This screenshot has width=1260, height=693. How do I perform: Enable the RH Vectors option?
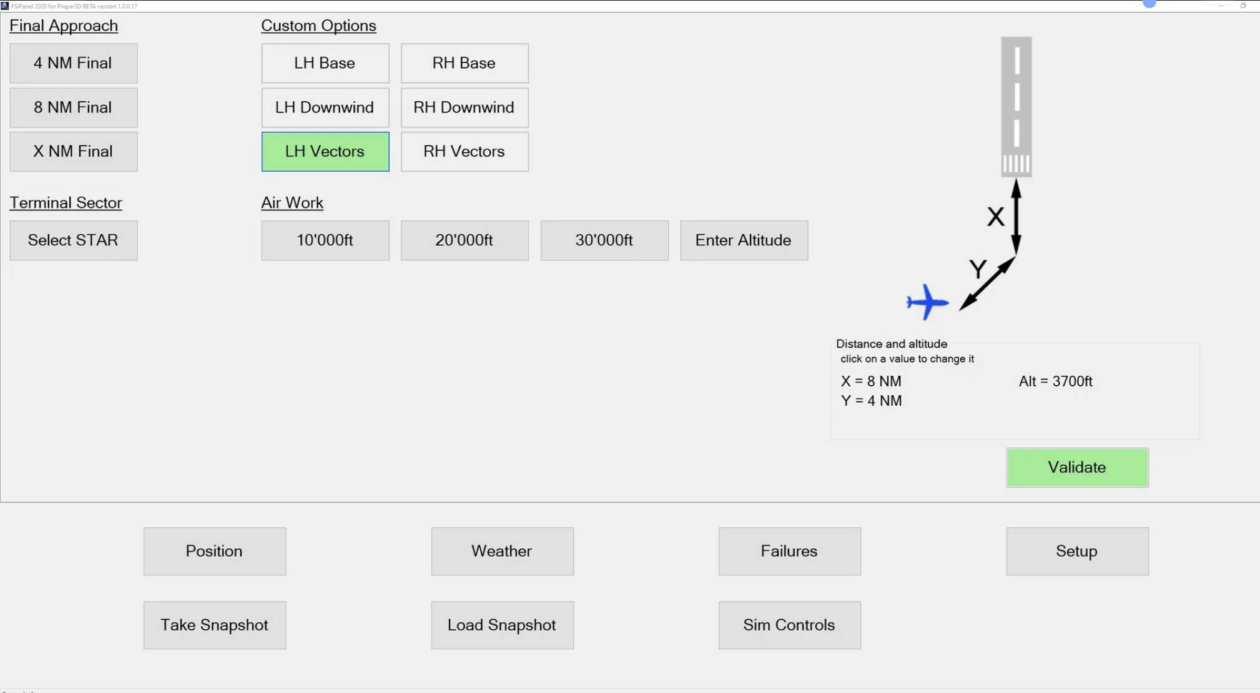coord(465,151)
